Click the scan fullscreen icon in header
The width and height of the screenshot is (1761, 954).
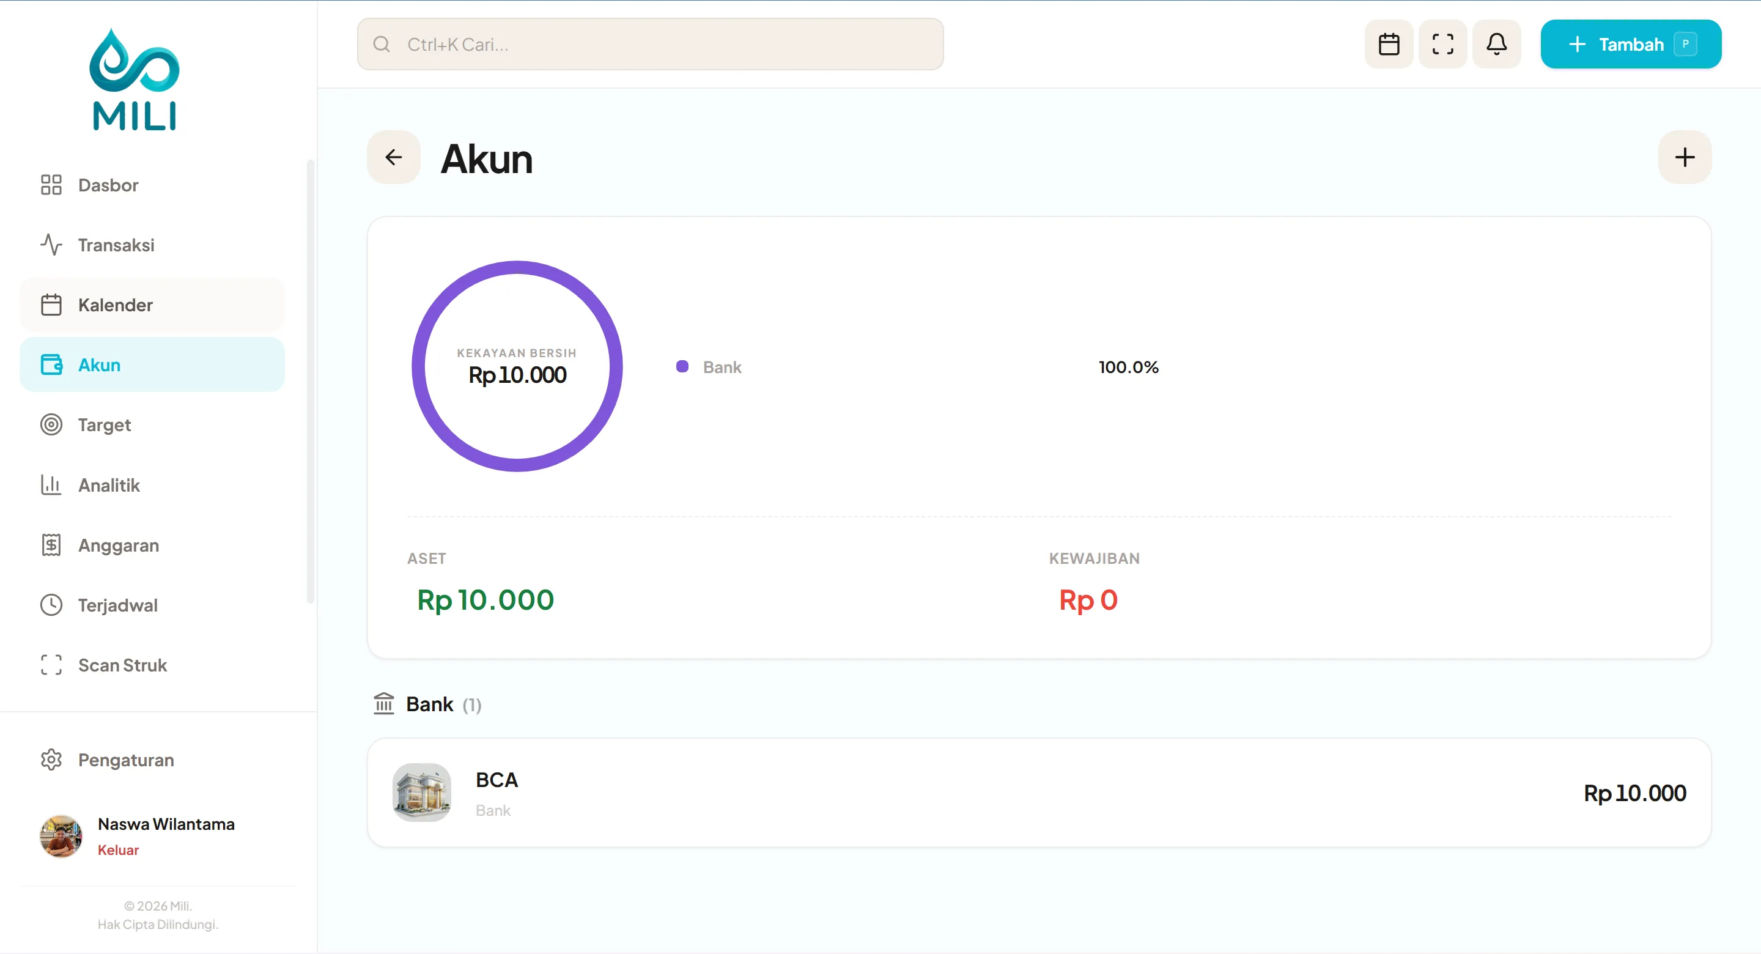1442,45
